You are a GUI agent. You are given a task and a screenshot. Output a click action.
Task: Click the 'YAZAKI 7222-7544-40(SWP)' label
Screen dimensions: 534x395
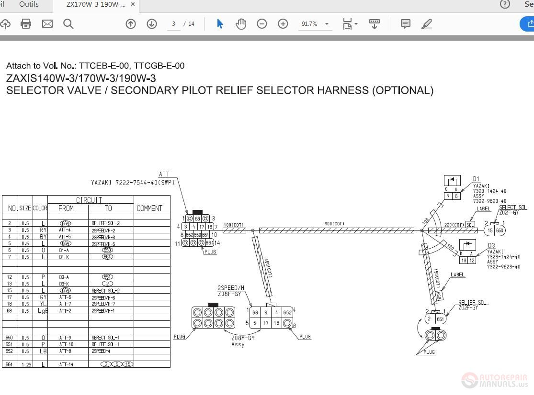(x=133, y=183)
